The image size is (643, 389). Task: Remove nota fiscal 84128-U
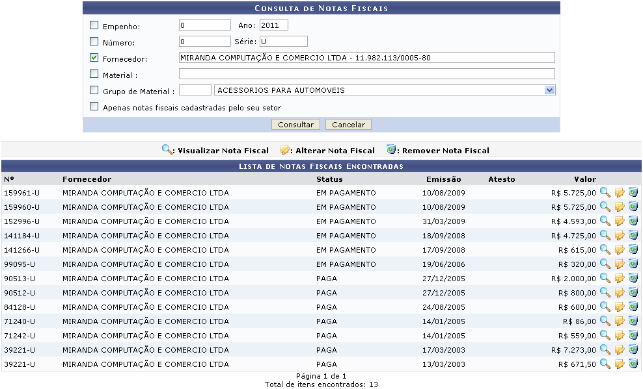633,307
